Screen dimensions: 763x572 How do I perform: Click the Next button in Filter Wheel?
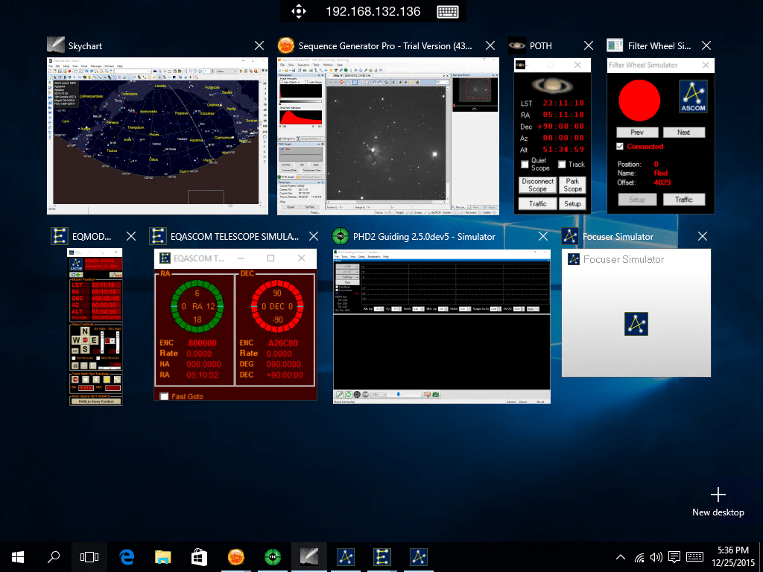(x=684, y=133)
